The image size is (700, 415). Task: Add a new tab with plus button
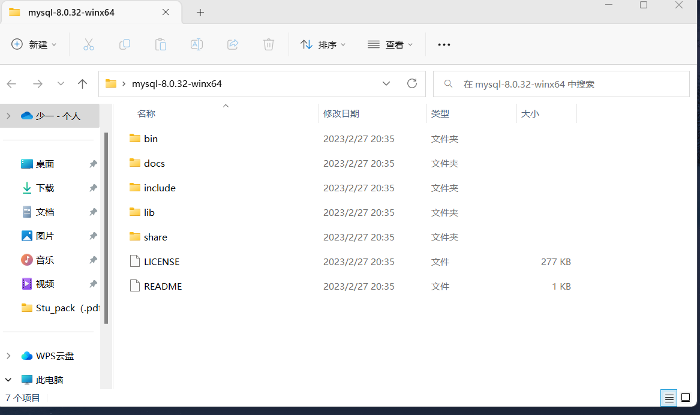click(200, 13)
